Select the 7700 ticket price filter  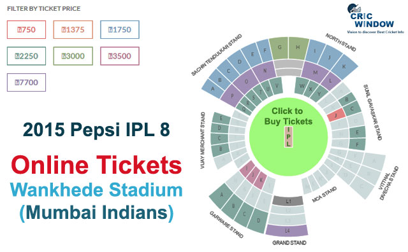click(26, 82)
